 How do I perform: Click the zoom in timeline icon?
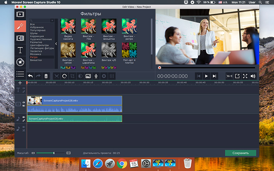click(68, 153)
